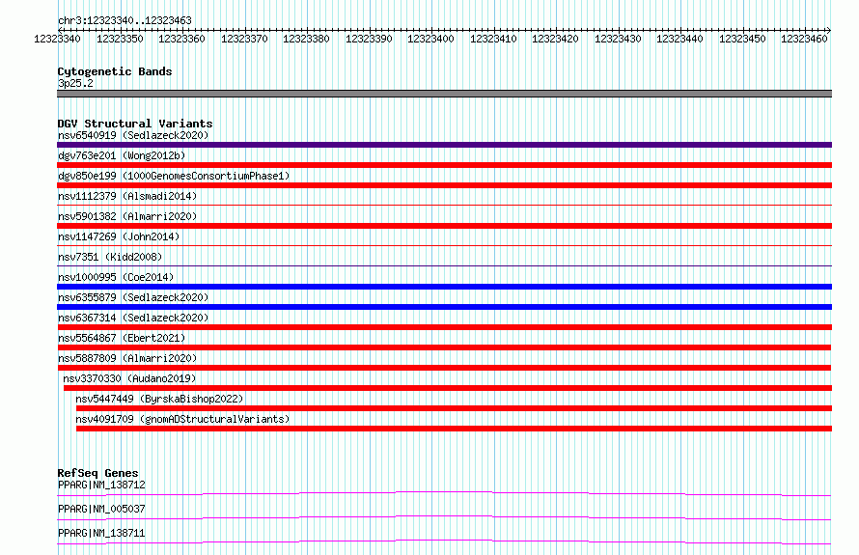
Task: Open transcript PPARG|NM_005037 label
Action: (x=101, y=509)
